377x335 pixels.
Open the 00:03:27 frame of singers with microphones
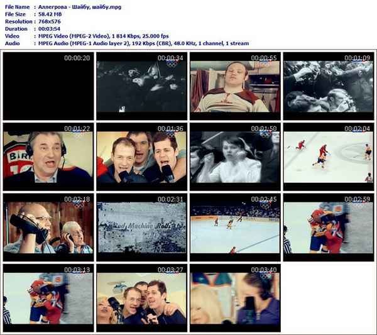pos(141,298)
